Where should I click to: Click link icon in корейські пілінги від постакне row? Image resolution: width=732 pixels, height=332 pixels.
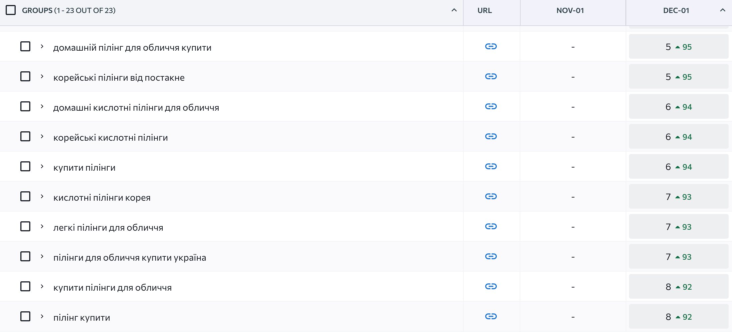(x=491, y=76)
